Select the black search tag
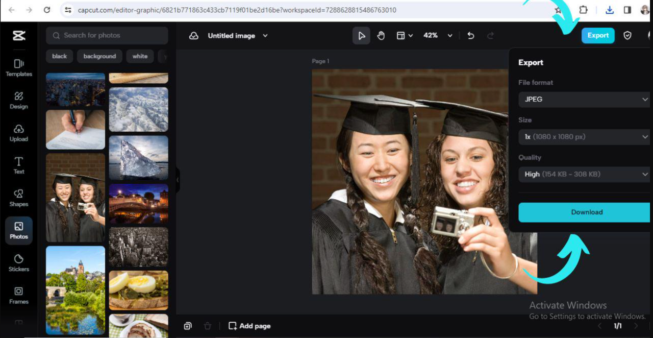The image size is (653, 338). pos(60,56)
